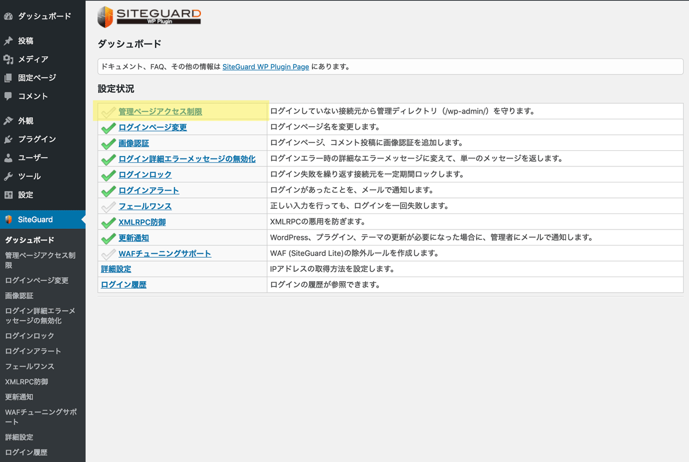Click the wrench icon next to ツール

coord(8,176)
